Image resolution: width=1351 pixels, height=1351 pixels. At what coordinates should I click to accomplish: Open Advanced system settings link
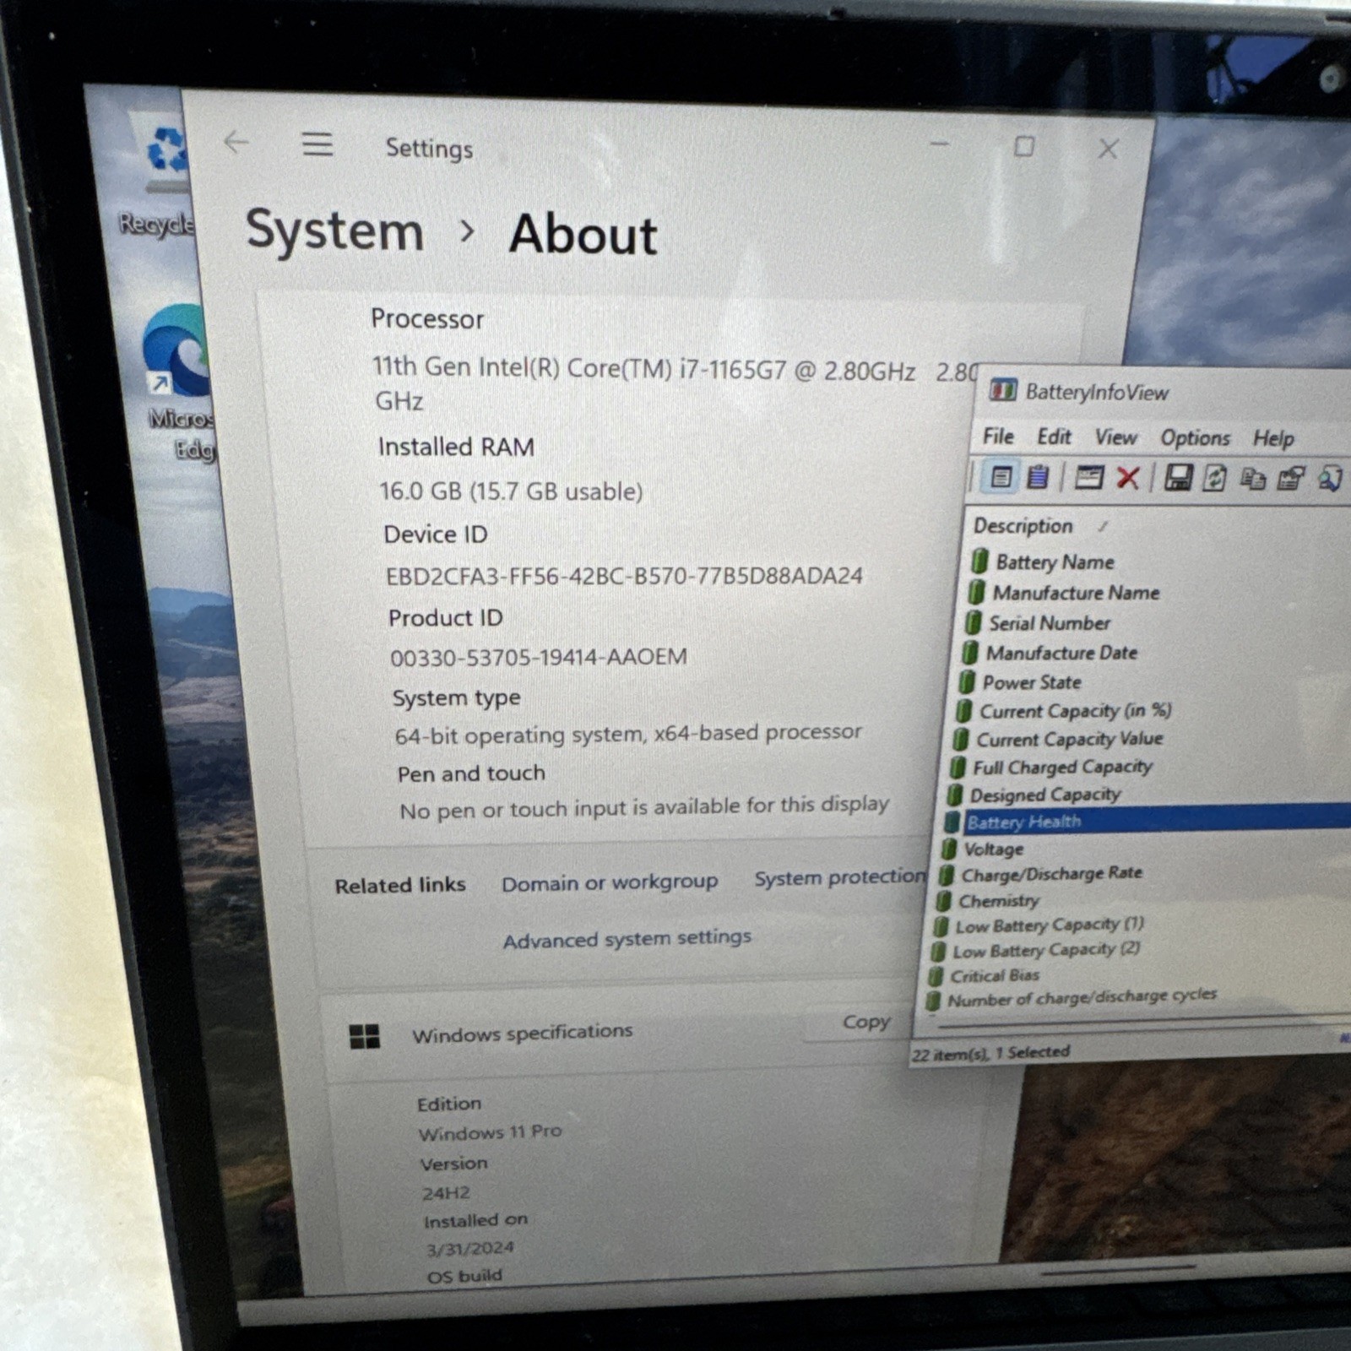[x=627, y=938]
